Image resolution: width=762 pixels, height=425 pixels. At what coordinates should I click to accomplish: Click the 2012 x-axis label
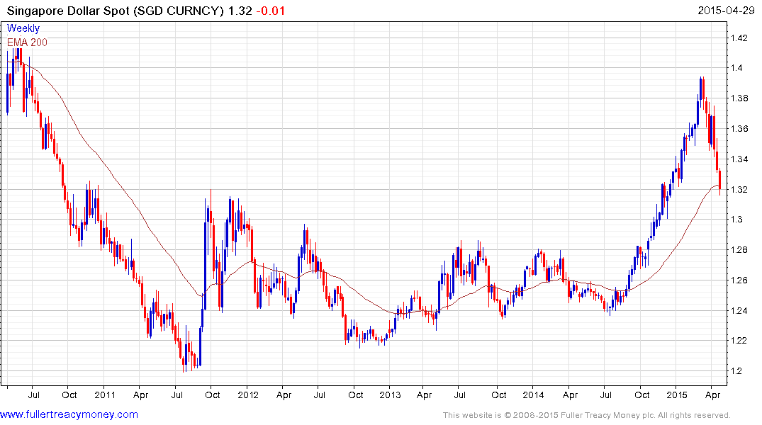pyautogui.click(x=248, y=395)
